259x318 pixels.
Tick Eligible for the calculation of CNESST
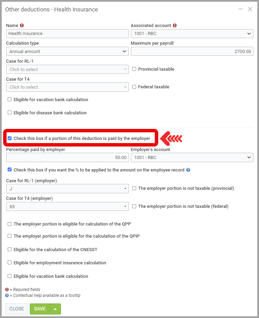point(10,249)
